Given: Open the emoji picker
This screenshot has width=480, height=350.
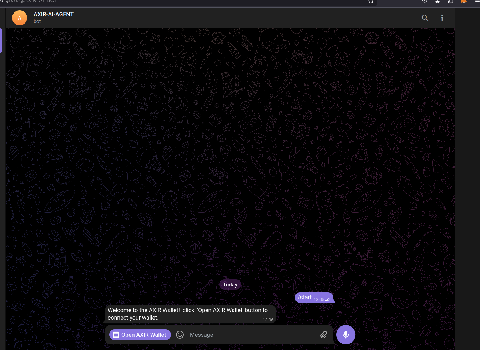Looking at the screenshot, I should (180, 335).
